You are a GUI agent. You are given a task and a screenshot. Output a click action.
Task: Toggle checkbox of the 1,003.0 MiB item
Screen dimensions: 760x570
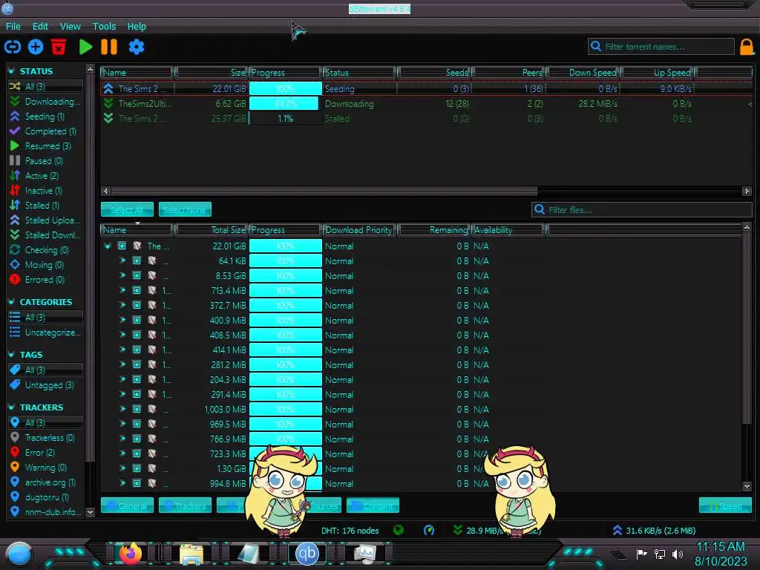coord(137,410)
